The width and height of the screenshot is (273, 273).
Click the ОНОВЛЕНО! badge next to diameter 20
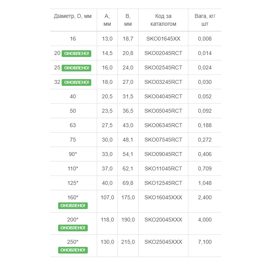click(76, 53)
